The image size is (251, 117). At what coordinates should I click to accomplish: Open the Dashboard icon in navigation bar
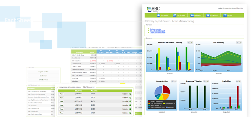pyautogui.click(x=158, y=15)
